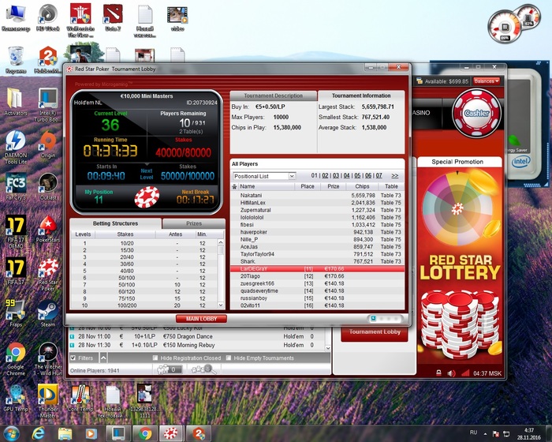Select the Activators folder on desktop
552x442 pixels.
pyautogui.click(x=16, y=103)
